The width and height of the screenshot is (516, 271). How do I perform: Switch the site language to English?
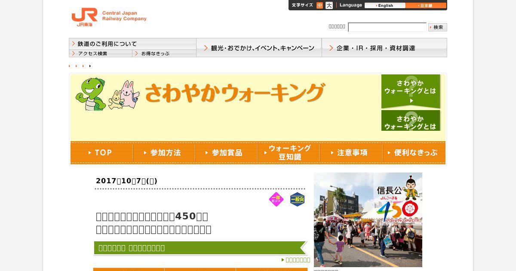[x=385, y=6]
